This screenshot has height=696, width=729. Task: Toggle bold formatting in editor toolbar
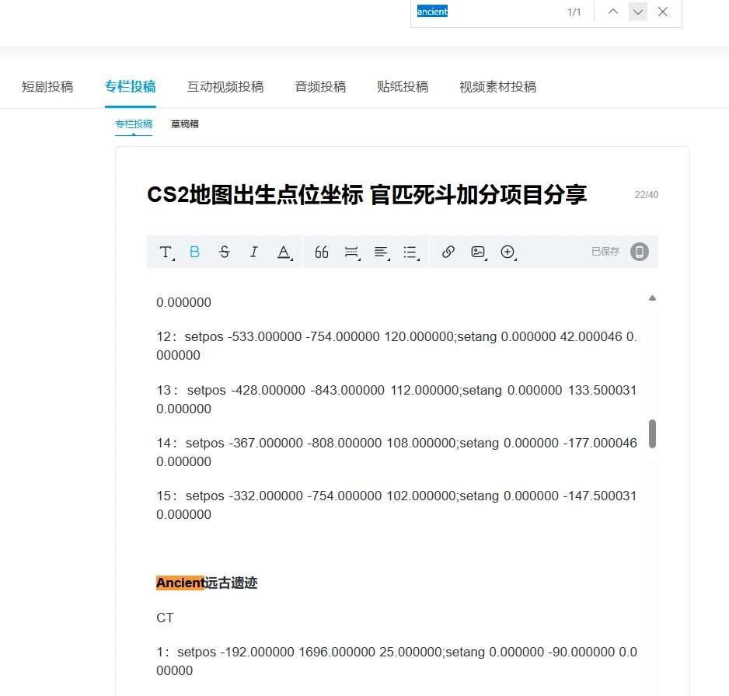[x=195, y=252]
